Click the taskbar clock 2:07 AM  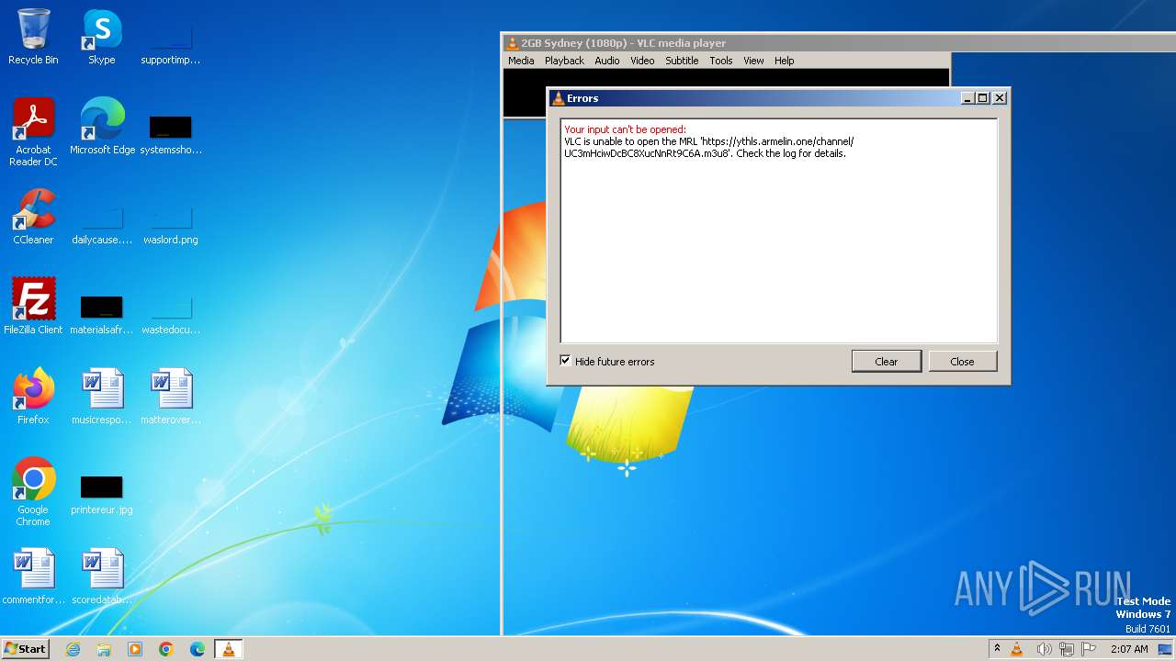coord(1129,649)
